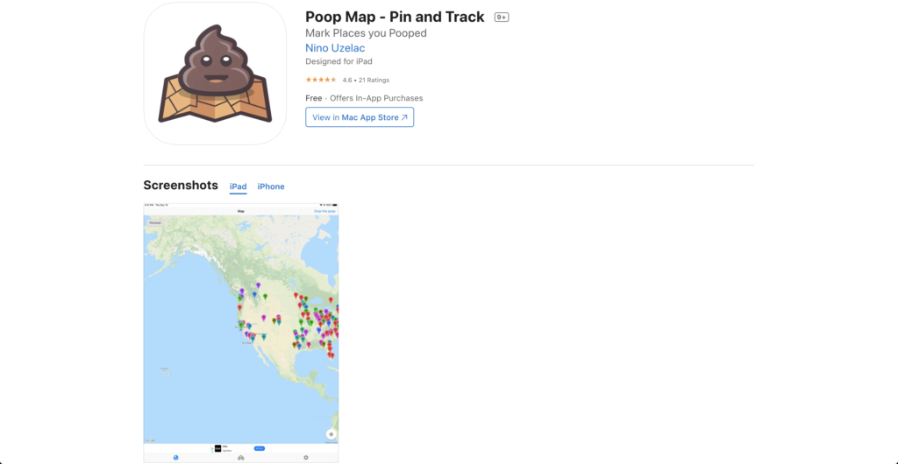Click the Uber ad icon in screenshot
Viewport: 898px width, 464px height.
point(218,448)
